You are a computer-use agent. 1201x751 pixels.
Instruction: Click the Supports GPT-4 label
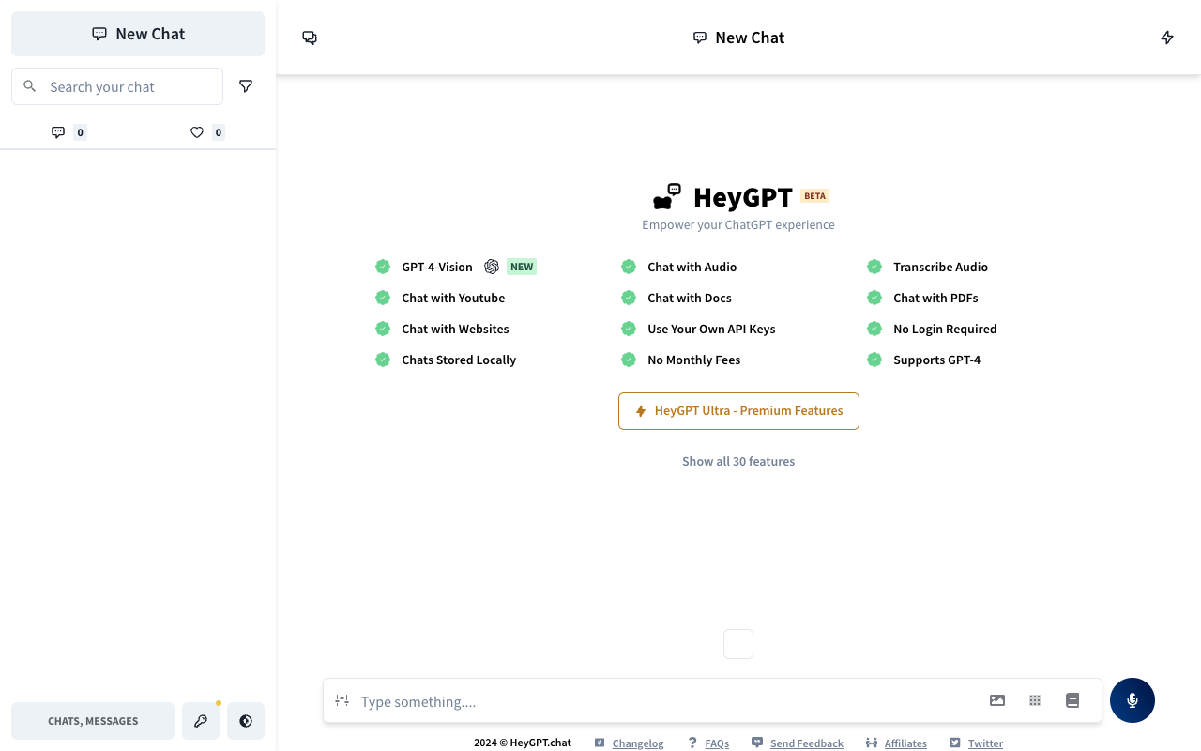pos(936,360)
